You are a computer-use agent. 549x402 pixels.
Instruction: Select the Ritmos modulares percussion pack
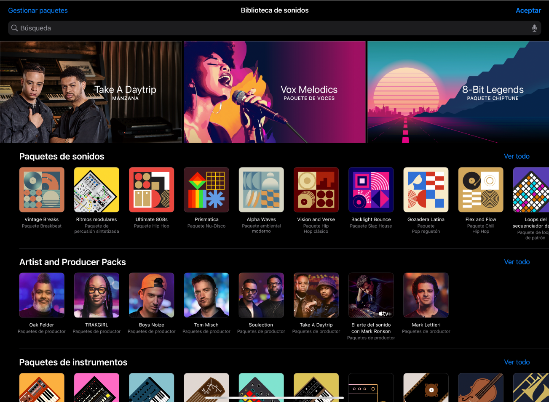(96, 189)
